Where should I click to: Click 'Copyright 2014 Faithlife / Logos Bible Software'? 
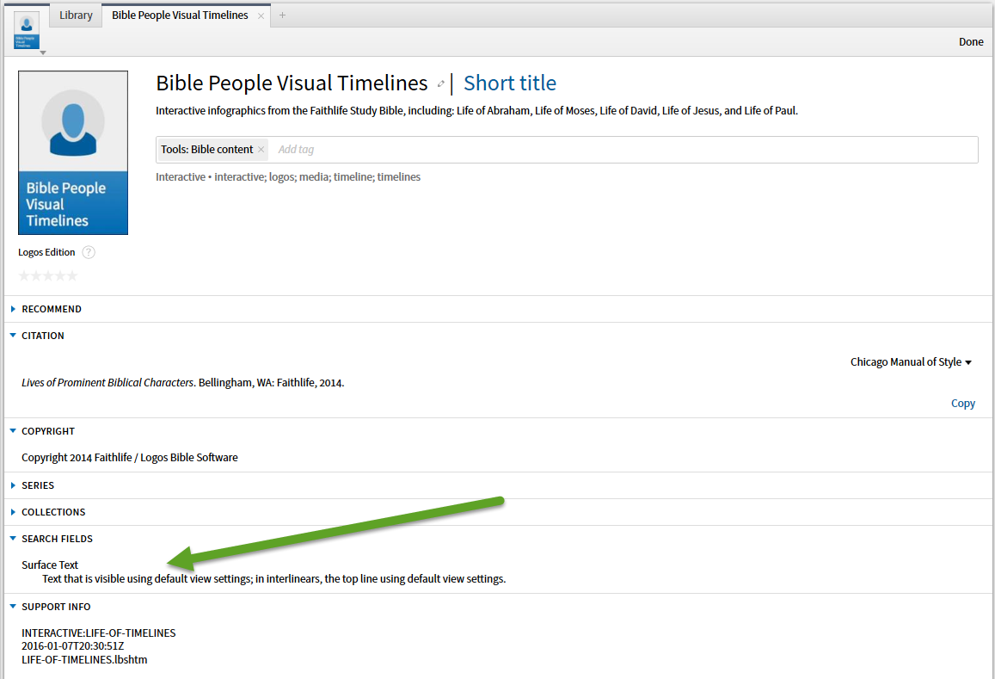click(130, 457)
